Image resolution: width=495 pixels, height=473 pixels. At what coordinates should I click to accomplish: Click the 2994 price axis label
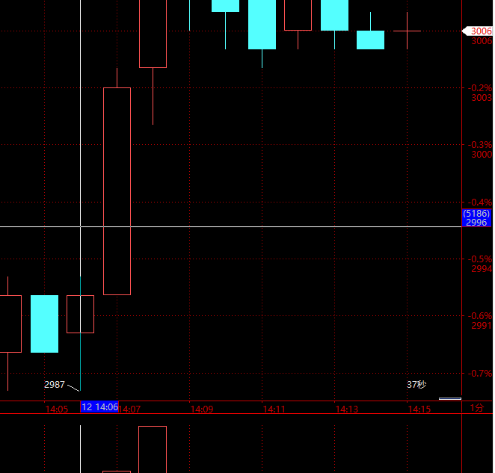[x=482, y=269]
